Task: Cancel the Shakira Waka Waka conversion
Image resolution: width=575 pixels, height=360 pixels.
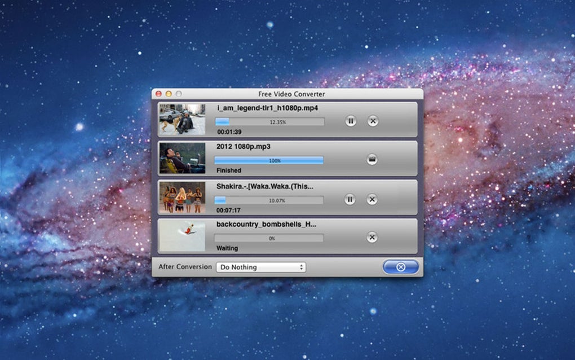Action: (372, 199)
